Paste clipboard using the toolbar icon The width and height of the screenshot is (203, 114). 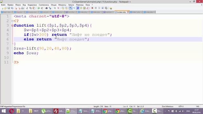coord(34,8)
